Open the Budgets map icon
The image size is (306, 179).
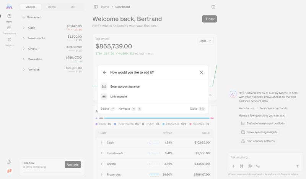9,40
